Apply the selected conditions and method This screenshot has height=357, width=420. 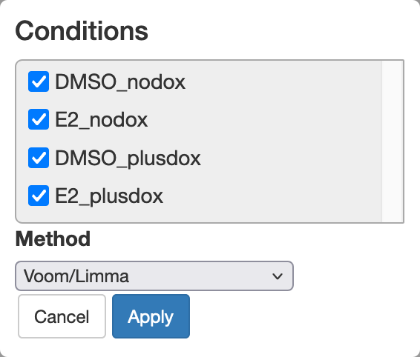pyautogui.click(x=151, y=316)
